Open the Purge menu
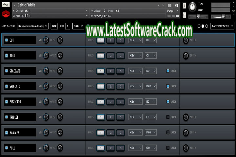This screenshot has width=236, height=157. pyautogui.click(x=173, y=11)
